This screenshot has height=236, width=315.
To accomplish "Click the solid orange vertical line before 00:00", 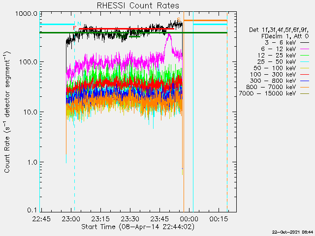I will point(184,112).
